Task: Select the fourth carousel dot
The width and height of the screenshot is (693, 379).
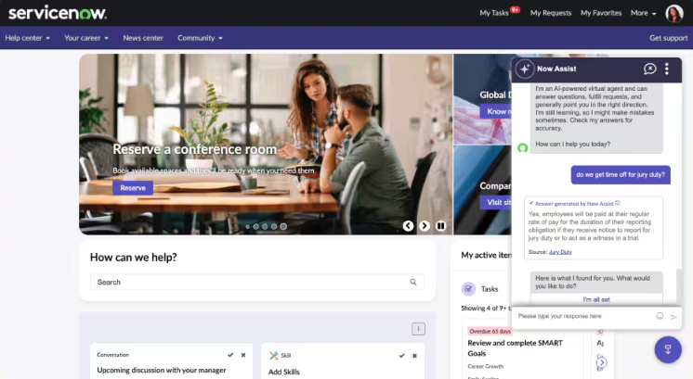Action: (x=274, y=226)
